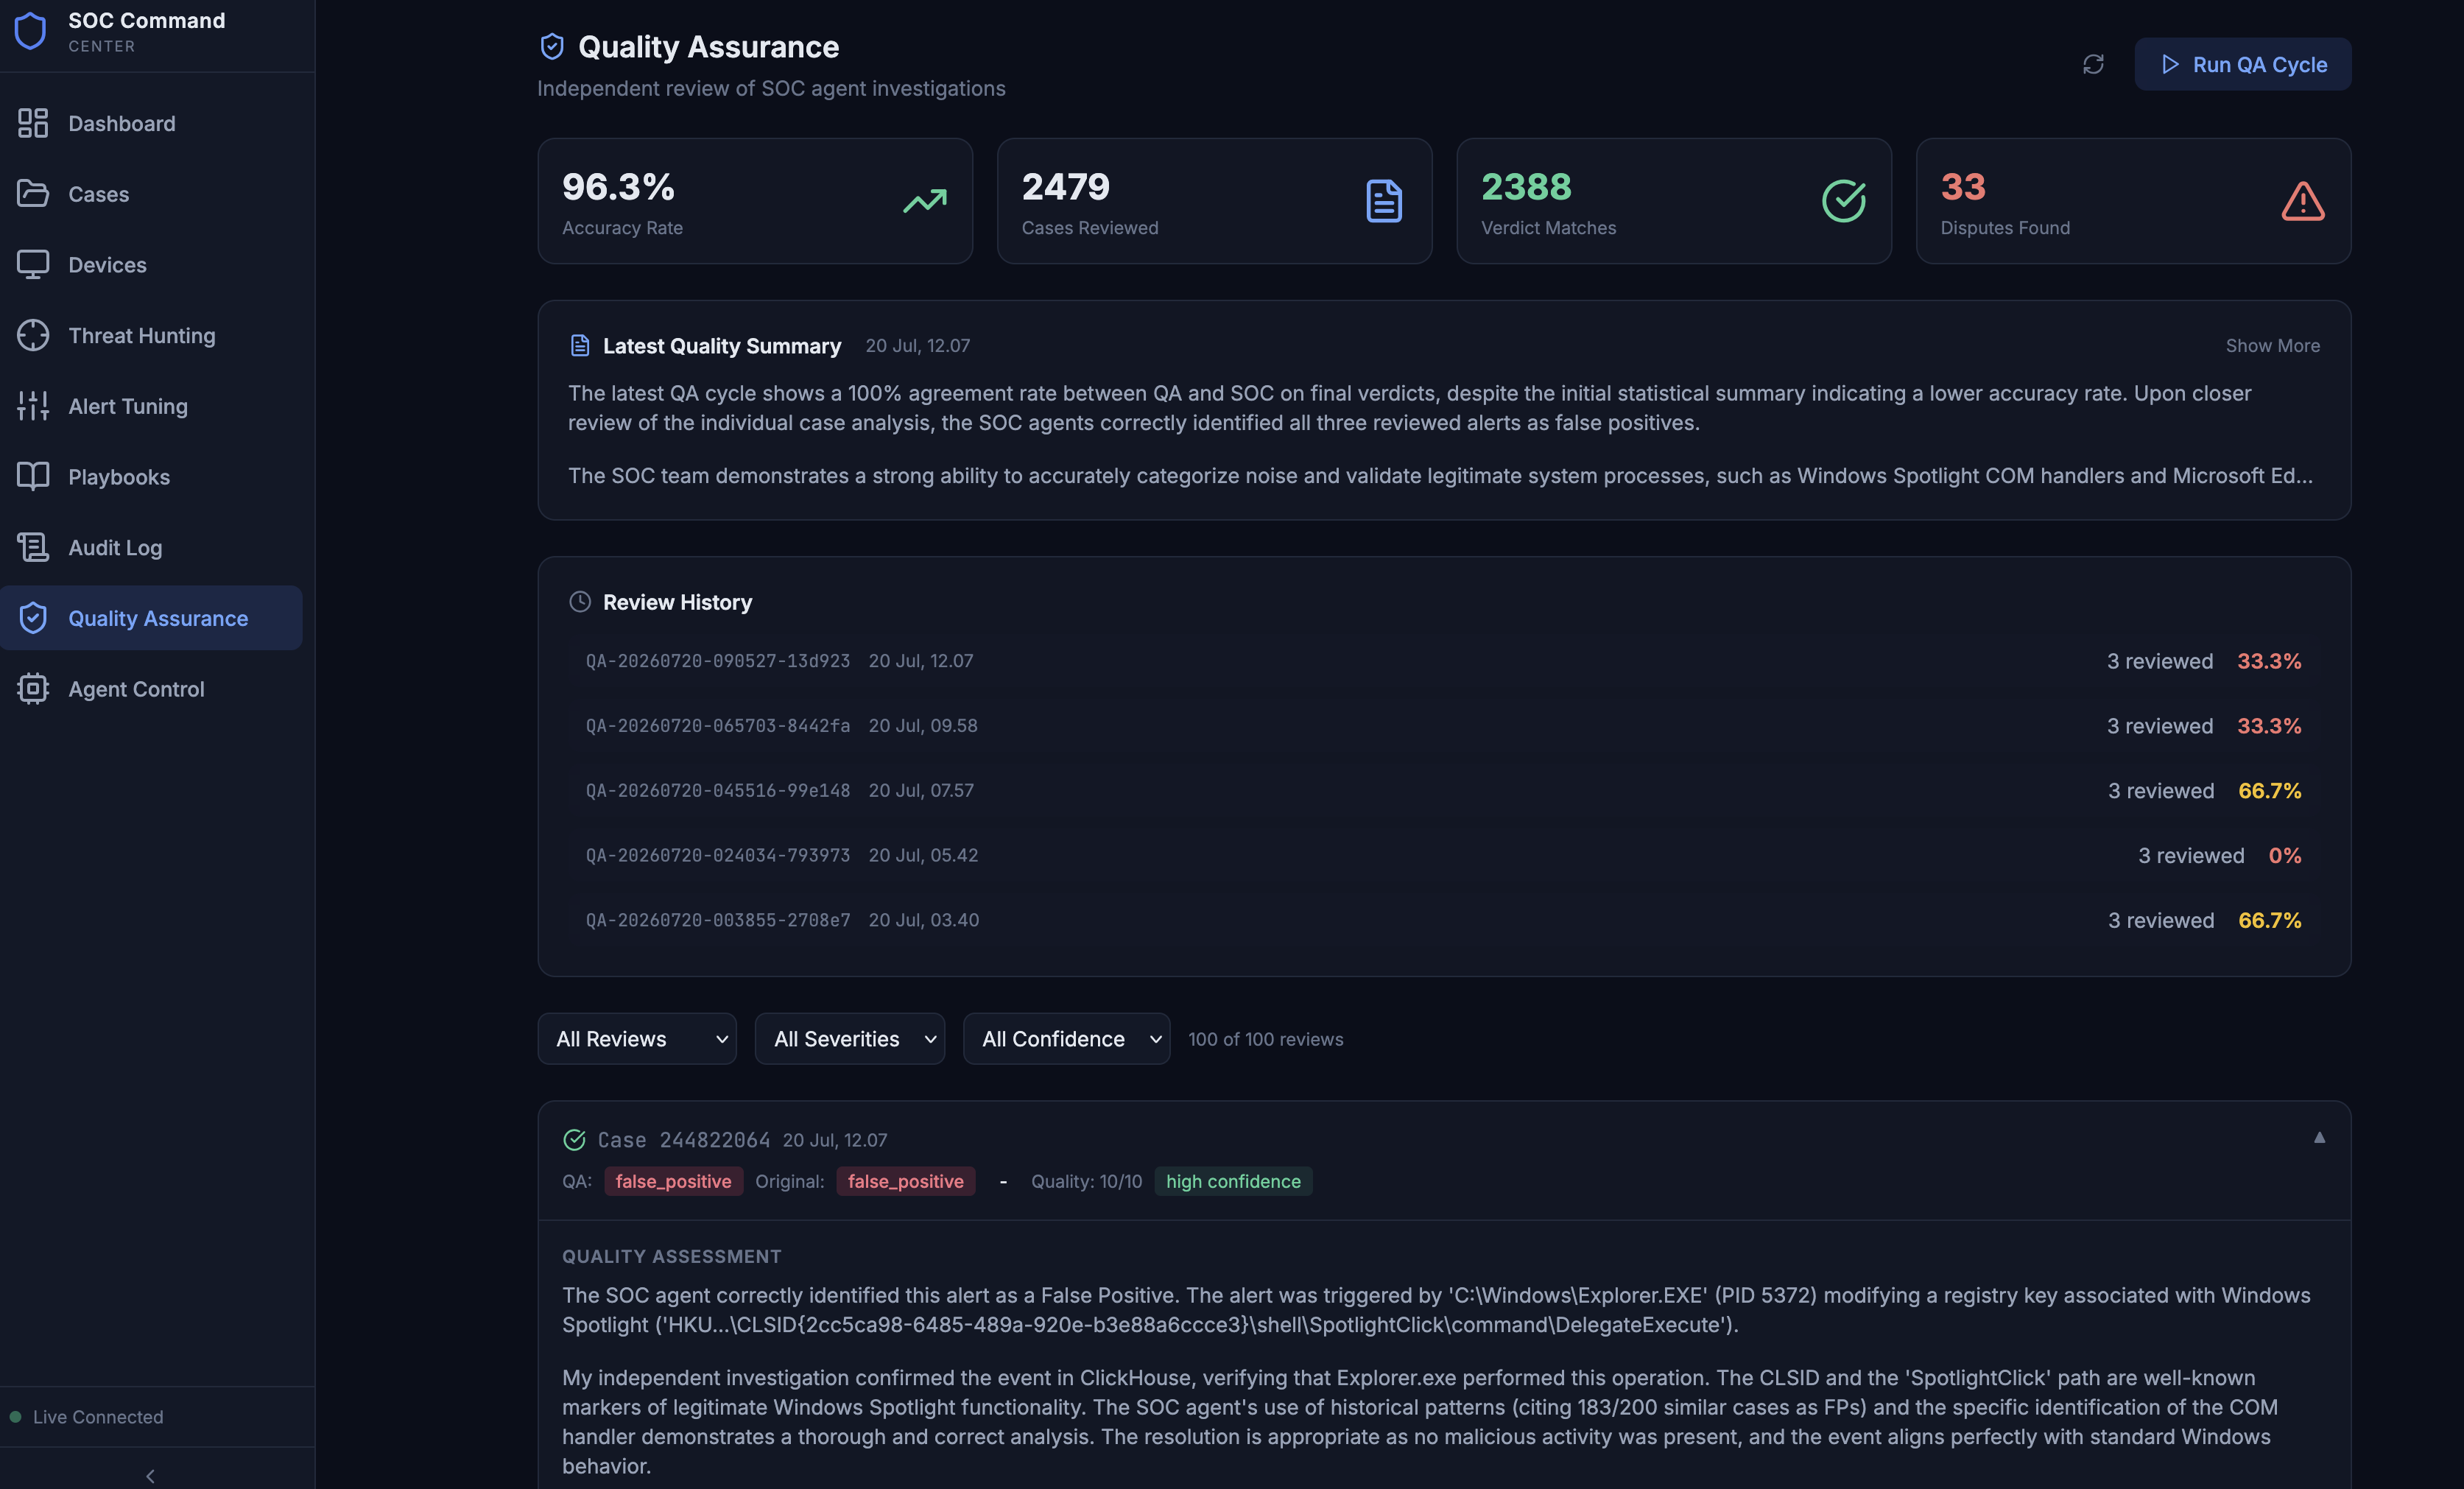Click the warning triangle in Disputes Found card
The height and width of the screenshot is (1489, 2464).
pyautogui.click(x=2303, y=201)
